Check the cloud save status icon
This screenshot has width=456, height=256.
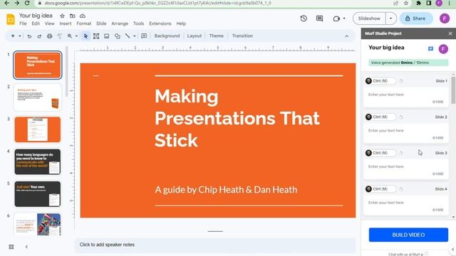pyautogui.click(x=83, y=16)
